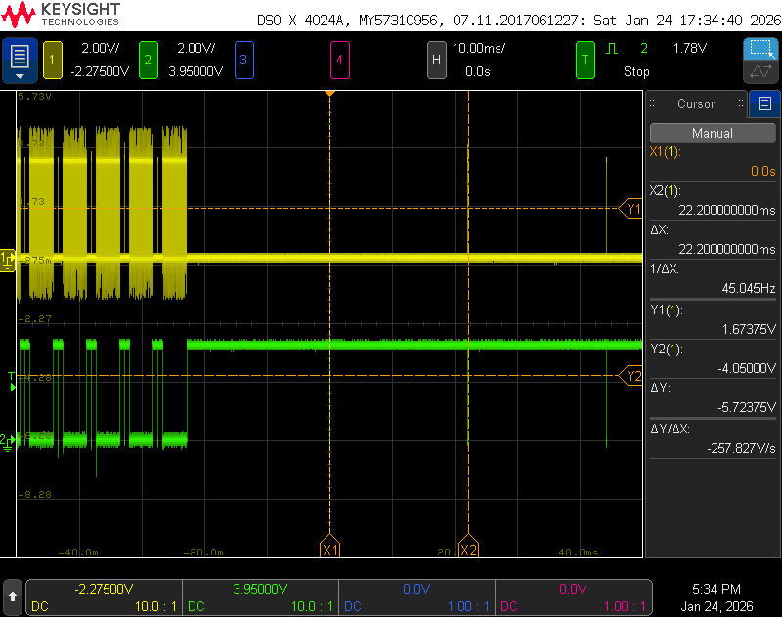
Task: Click the Y2 horizontal cursor handle
Action: click(x=632, y=376)
